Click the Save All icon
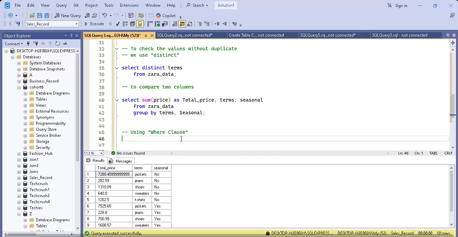 coord(47,15)
